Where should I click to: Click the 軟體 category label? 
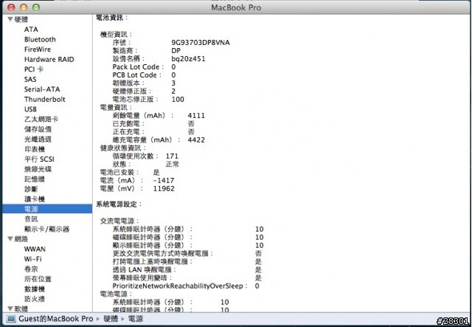coord(21,309)
